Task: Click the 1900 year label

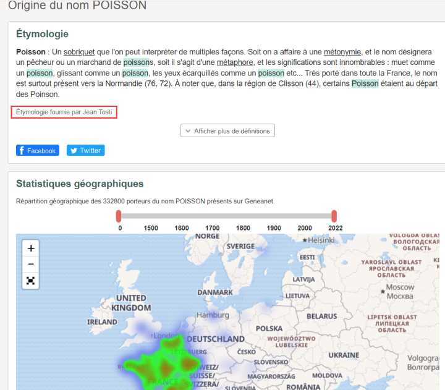Action: pos(274,228)
